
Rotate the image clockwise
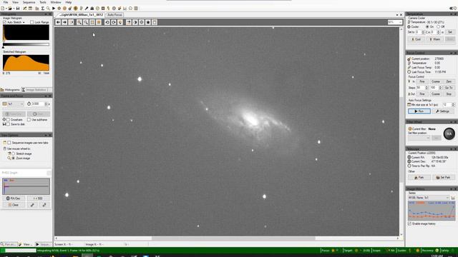tap(114, 22)
